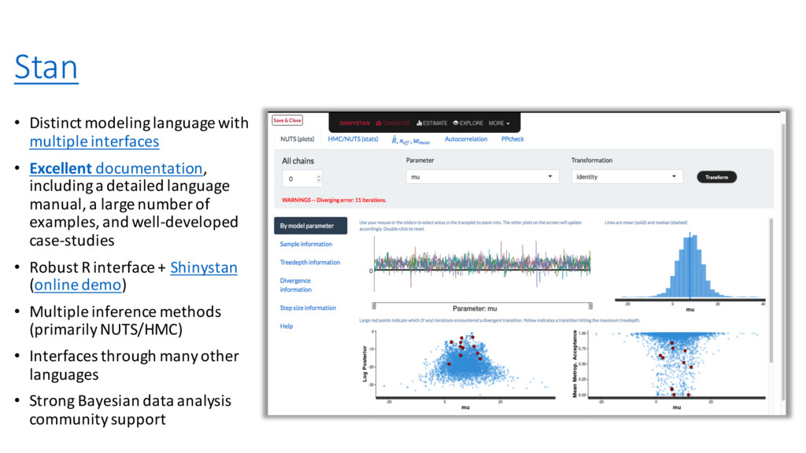
Task: Open the Shinystan hyperlink
Action: pyautogui.click(x=204, y=267)
